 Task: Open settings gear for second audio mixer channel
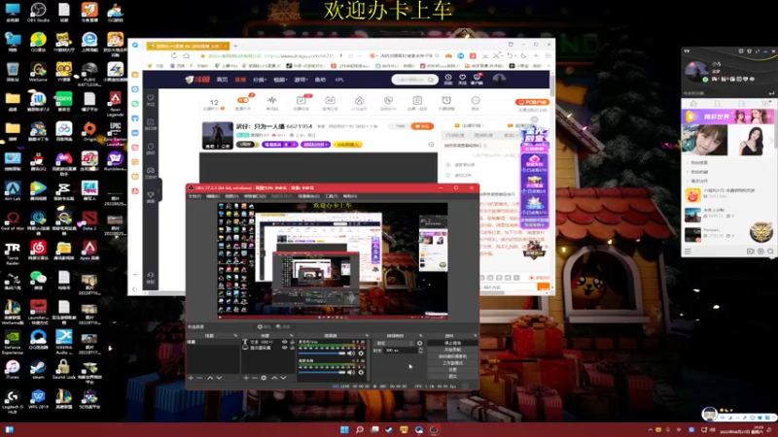(x=361, y=372)
